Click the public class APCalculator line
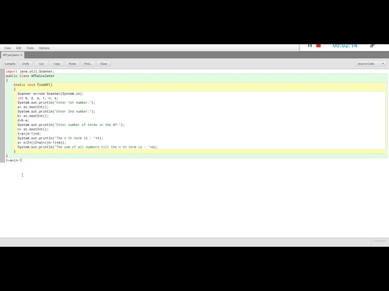389x291 pixels. 30,76
